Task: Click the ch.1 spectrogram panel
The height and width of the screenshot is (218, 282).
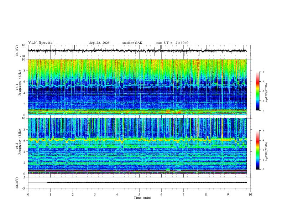Action: click(137, 87)
